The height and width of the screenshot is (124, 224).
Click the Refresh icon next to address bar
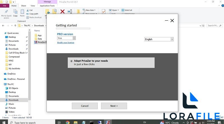203,26
